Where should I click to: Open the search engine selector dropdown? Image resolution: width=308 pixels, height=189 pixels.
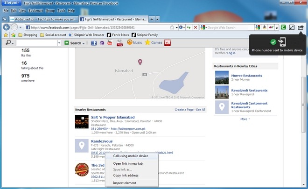tap(203, 28)
